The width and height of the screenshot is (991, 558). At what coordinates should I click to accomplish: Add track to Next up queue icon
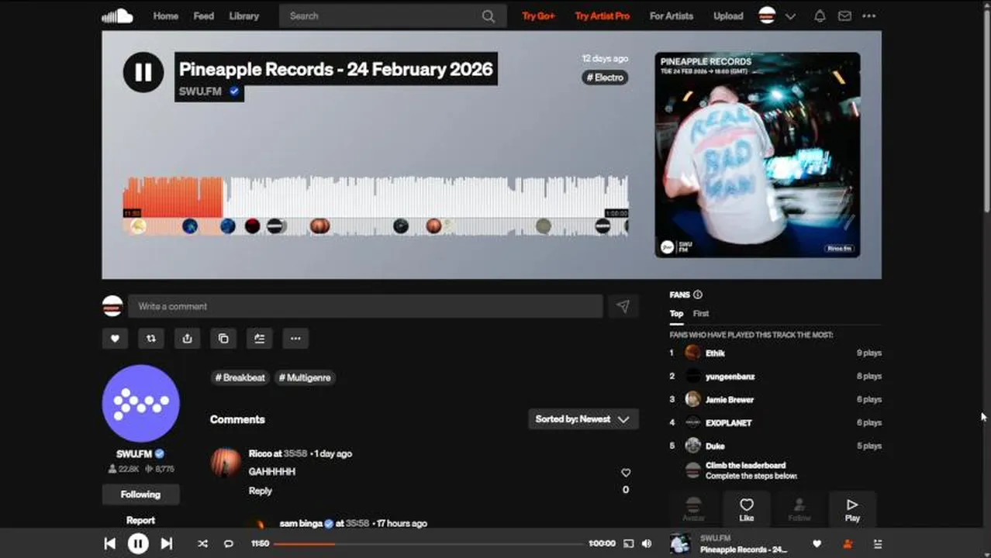coord(259,339)
